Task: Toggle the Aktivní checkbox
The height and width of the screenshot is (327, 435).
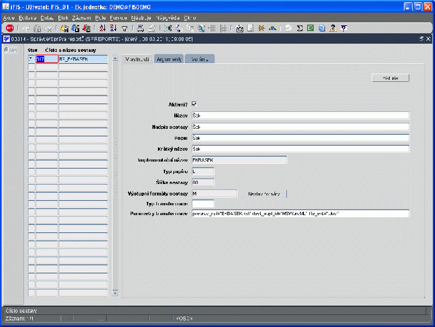Action: 194,104
